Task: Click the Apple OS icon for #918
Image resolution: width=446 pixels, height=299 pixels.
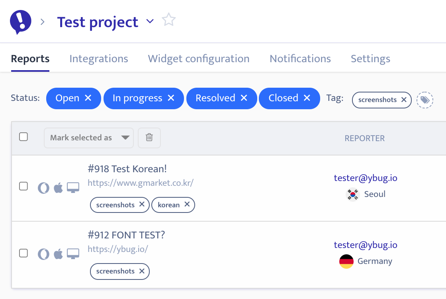Action: [x=58, y=188]
